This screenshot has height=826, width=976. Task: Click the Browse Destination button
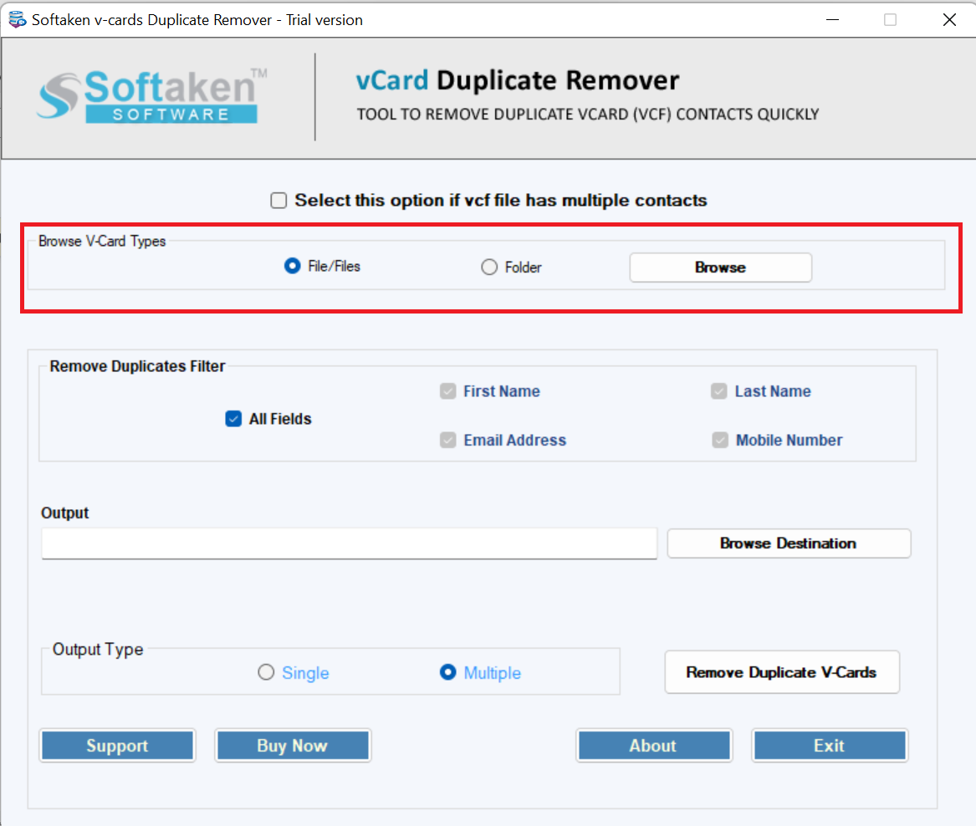789,543
